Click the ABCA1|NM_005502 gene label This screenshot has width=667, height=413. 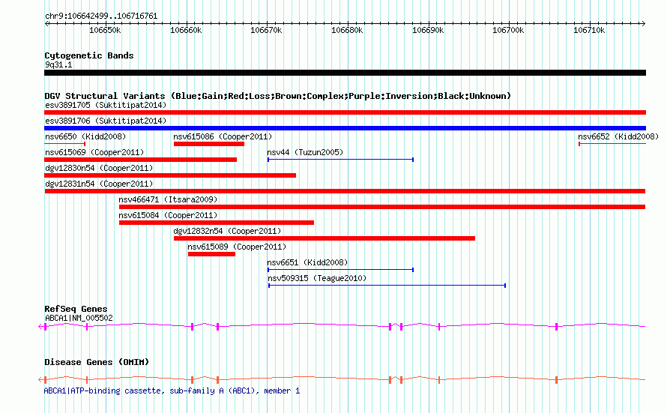tap(79, 318)
